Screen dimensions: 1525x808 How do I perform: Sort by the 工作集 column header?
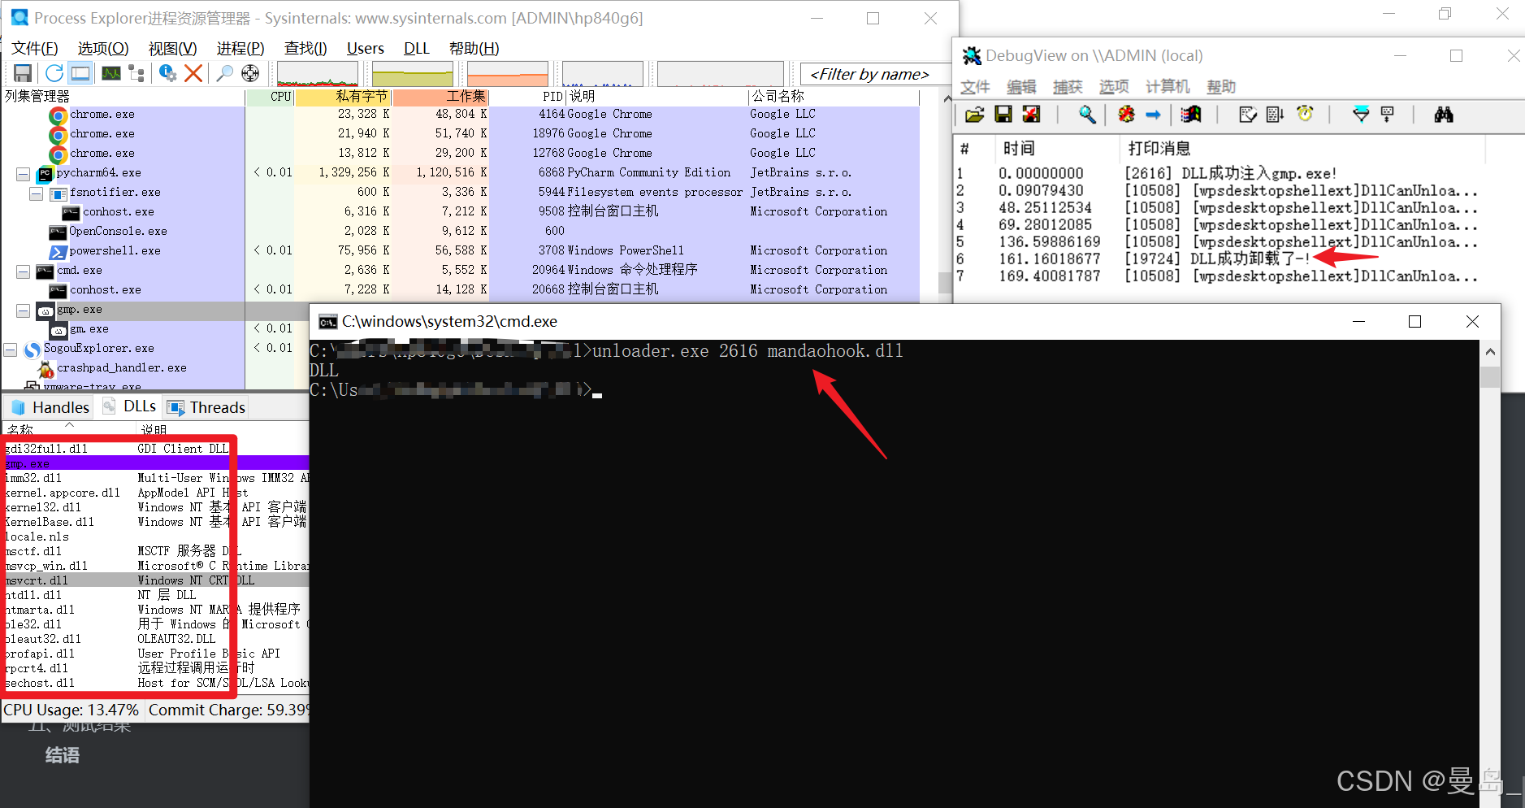point(440,96)
